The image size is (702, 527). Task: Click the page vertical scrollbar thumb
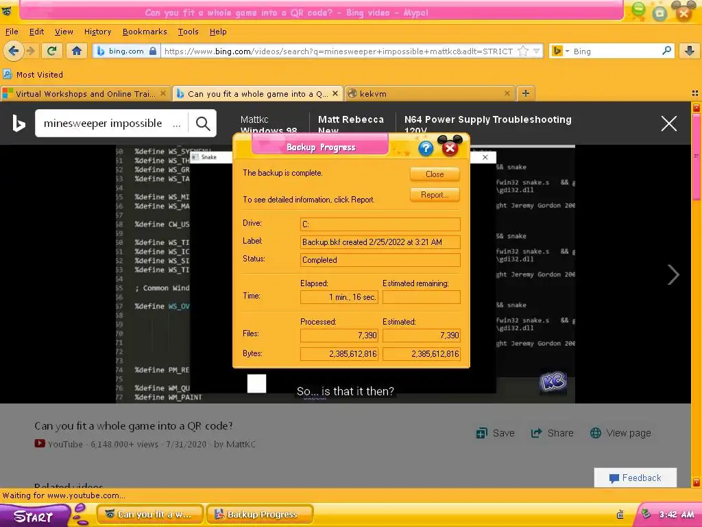(697, 157)
